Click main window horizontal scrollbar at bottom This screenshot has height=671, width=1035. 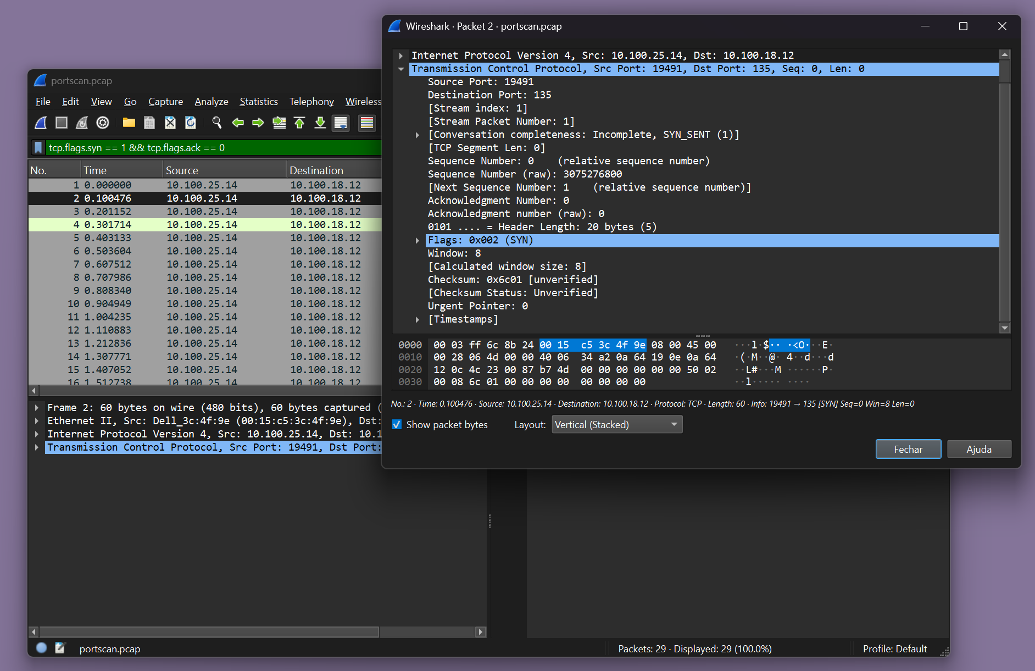(x=209, y=632)
